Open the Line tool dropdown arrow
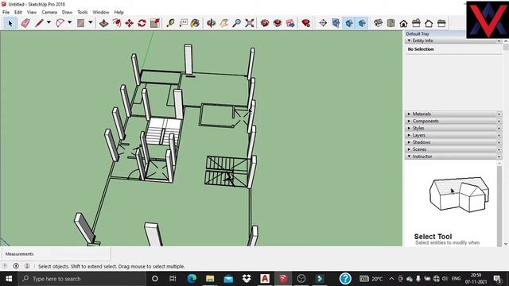Image resolution: width=509 pixels, height=286 pixels. 49,22
